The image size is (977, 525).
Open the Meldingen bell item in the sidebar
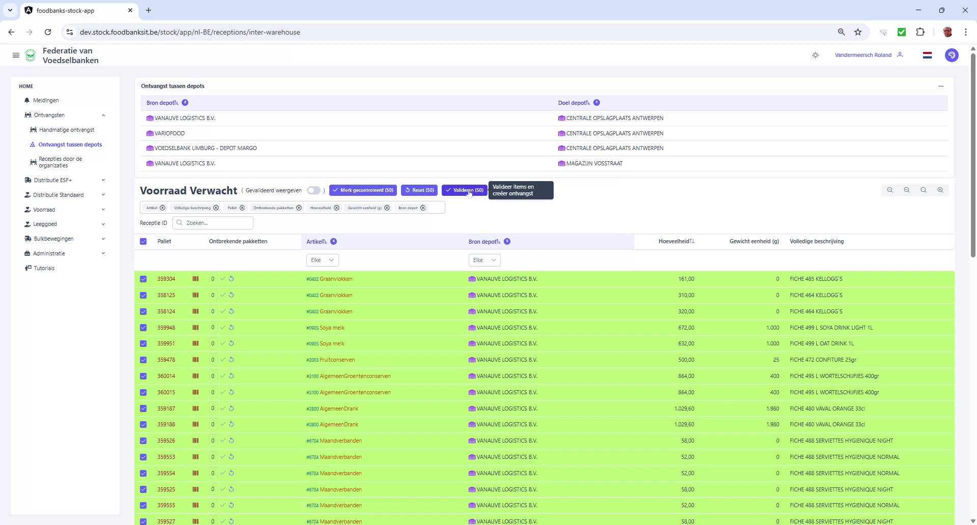(x=45, y=100)
